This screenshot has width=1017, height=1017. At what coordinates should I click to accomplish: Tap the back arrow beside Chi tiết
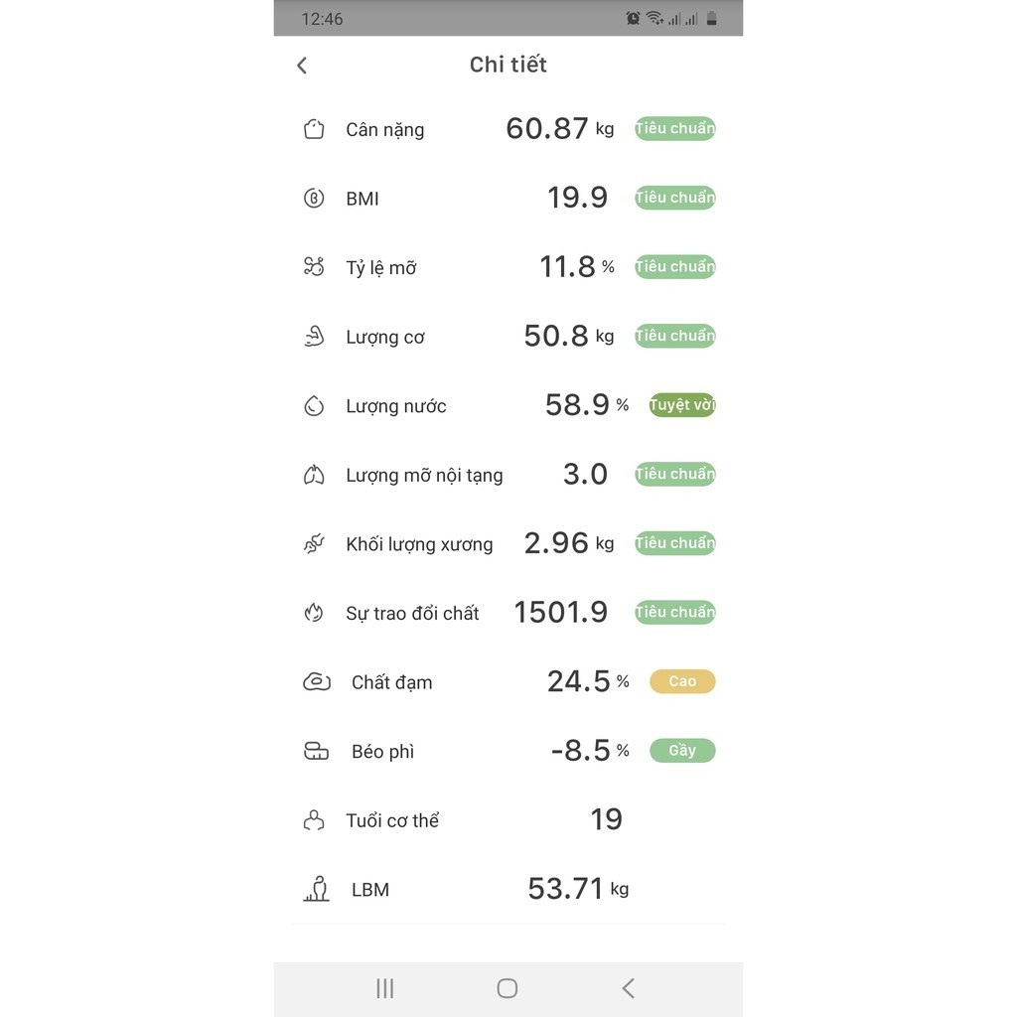pos(302,66)
